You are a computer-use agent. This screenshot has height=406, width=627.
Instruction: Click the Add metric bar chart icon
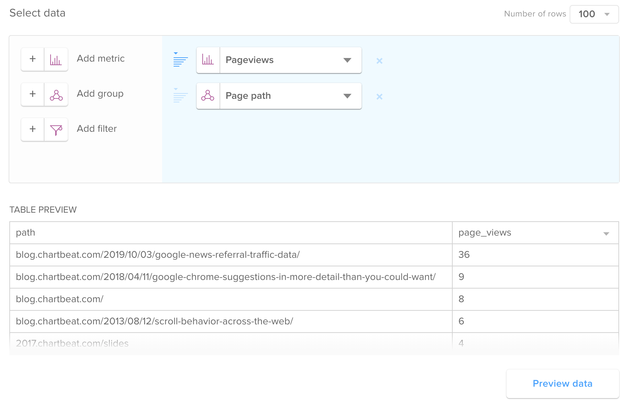(56, 59)
